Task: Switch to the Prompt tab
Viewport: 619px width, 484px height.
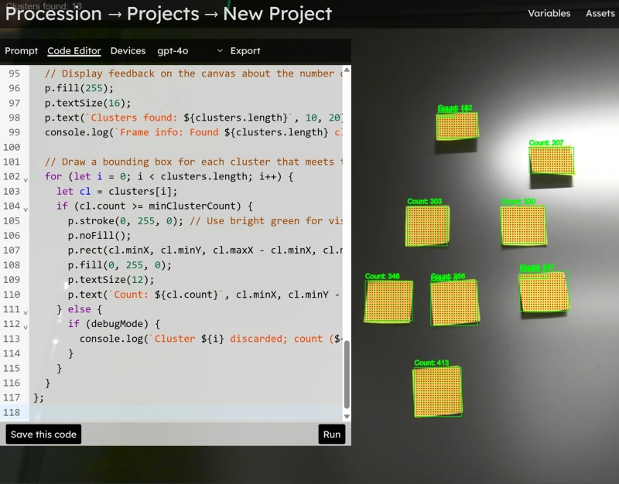Action: pyautogui.click(x=22, y=51)
